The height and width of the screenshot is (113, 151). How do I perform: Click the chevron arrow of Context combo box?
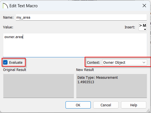tap(144, 63)
